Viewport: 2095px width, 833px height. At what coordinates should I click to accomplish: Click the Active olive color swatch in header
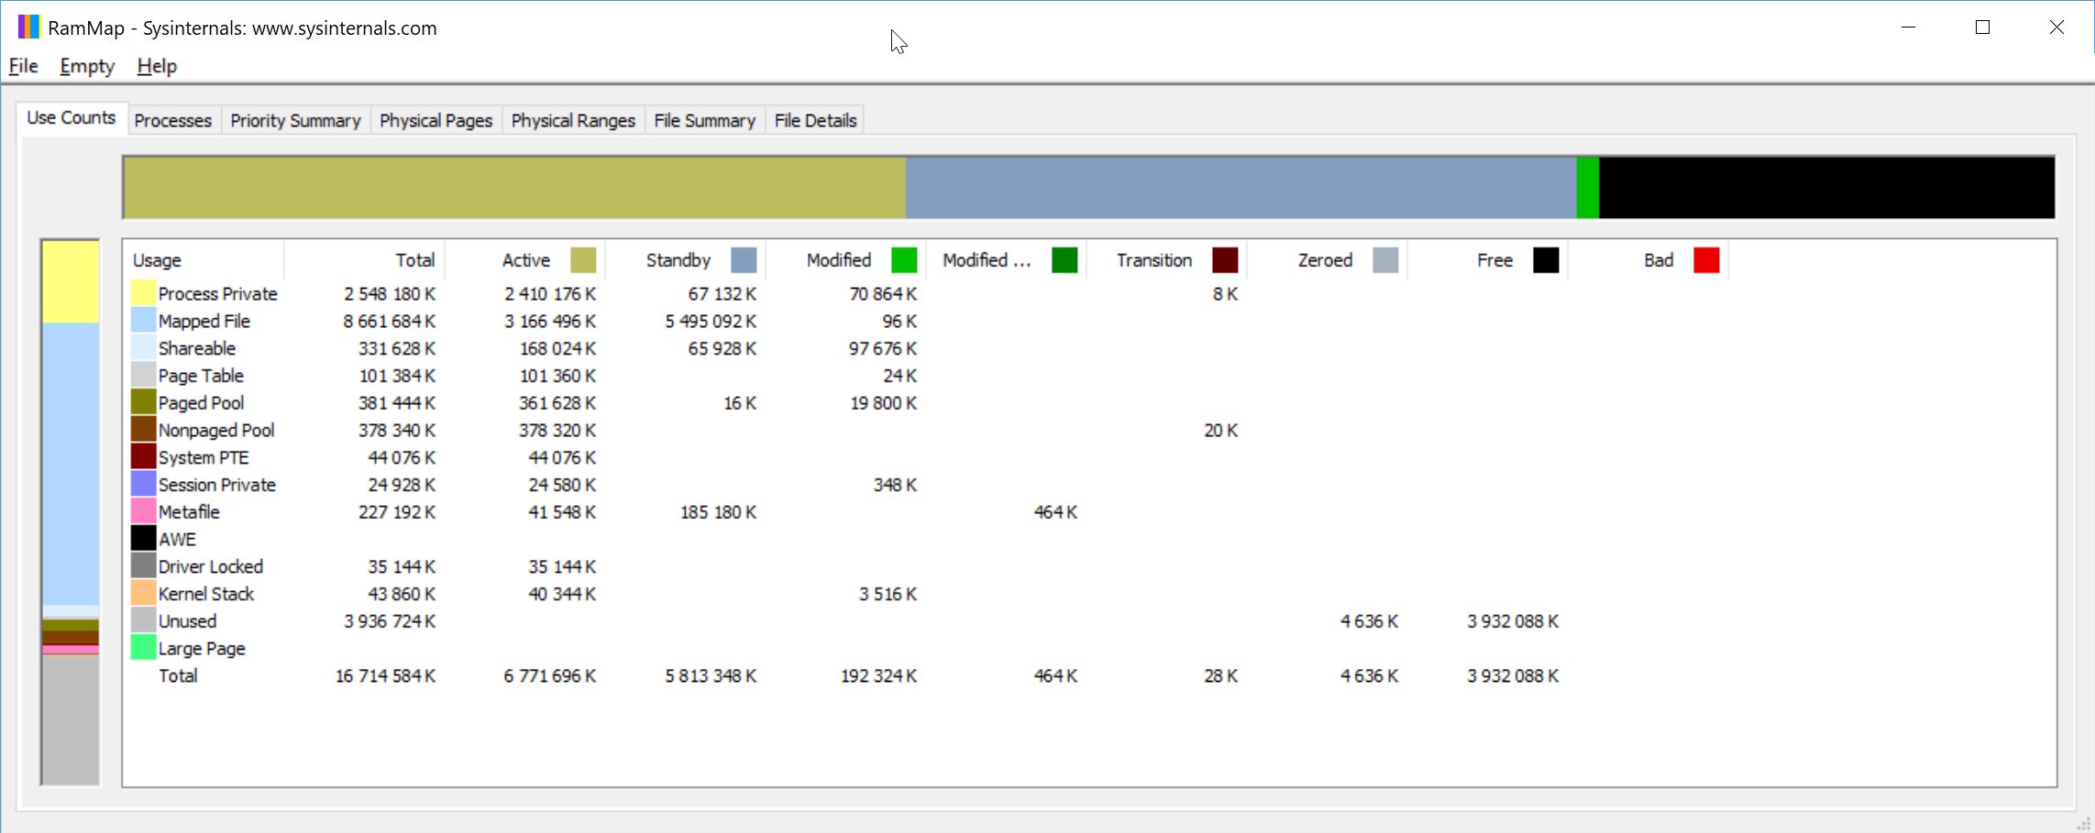point(583,260)
